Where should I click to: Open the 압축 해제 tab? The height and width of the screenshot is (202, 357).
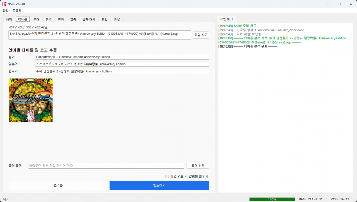point(89,19)
